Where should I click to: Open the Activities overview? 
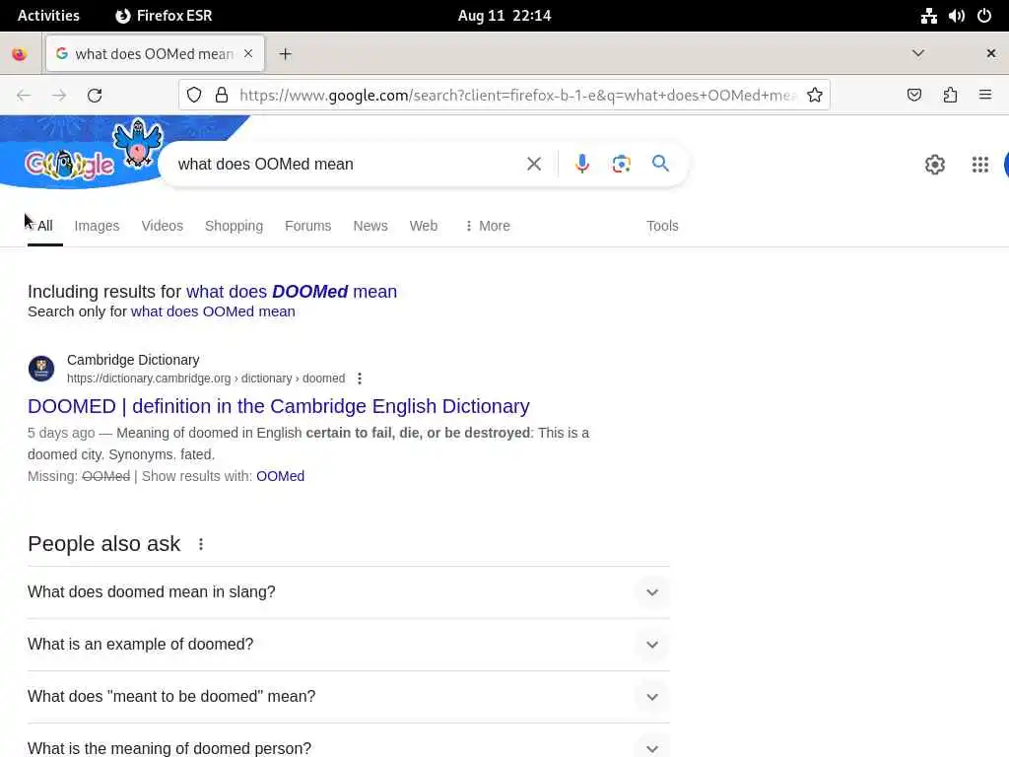coord(48,16)
